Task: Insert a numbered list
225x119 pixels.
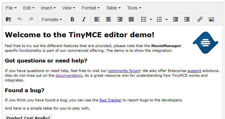Action: click(160, 19)
